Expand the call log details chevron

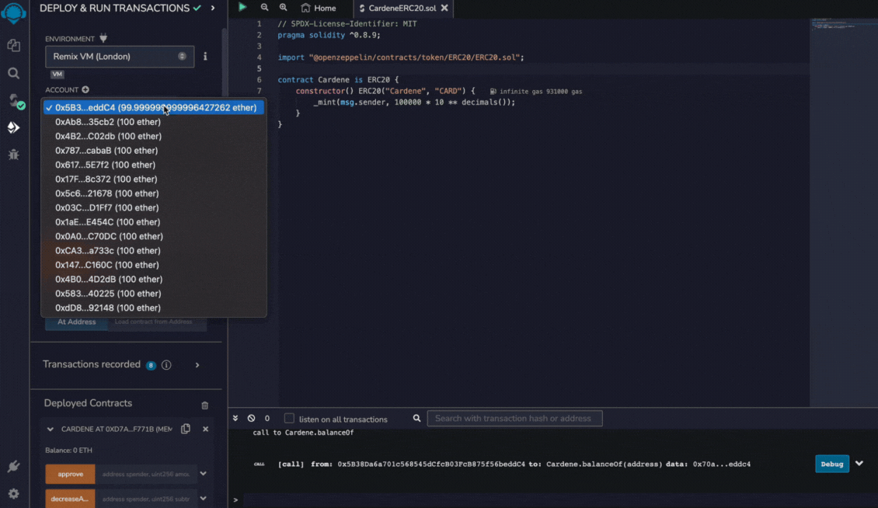click(859, 464)
